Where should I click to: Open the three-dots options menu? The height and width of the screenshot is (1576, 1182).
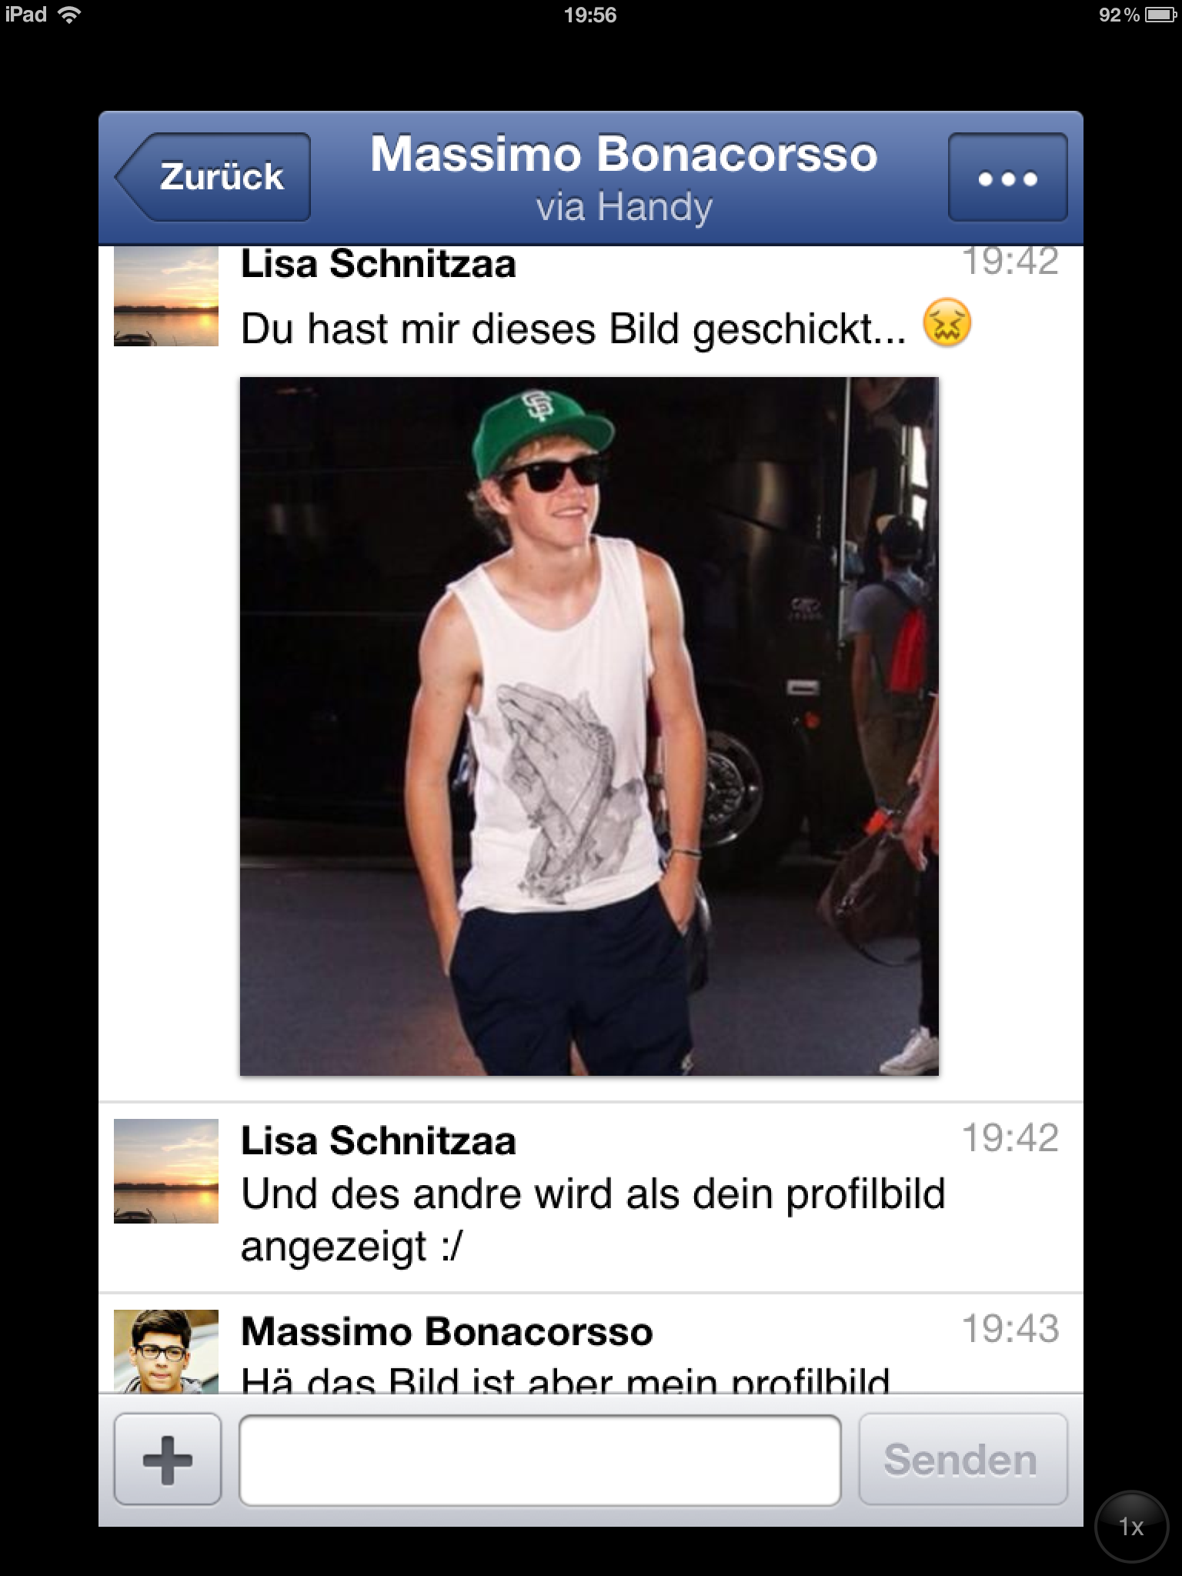tap(1007, 178)
